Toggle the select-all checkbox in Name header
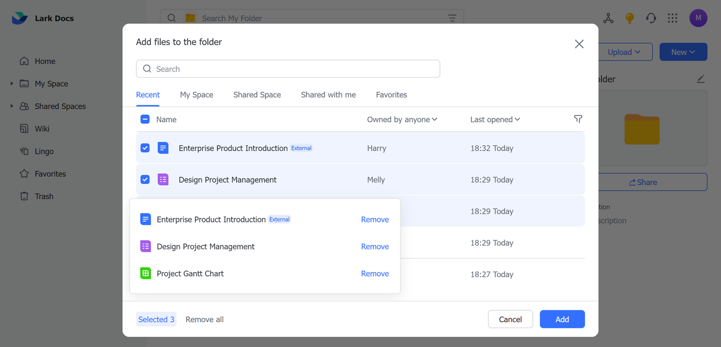Image resolution: width=721 pixels, height=347 pixels. [x=145, y=119]
